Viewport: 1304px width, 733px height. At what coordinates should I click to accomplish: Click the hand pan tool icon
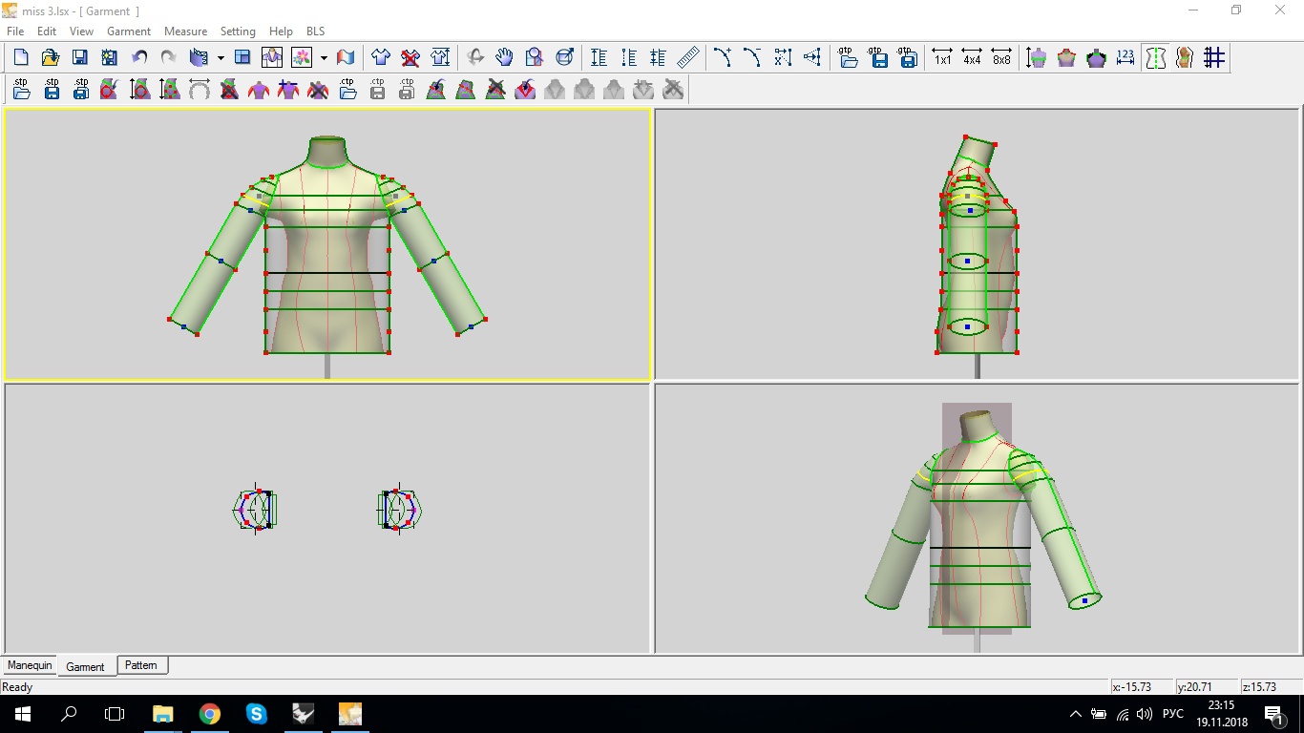504,58
